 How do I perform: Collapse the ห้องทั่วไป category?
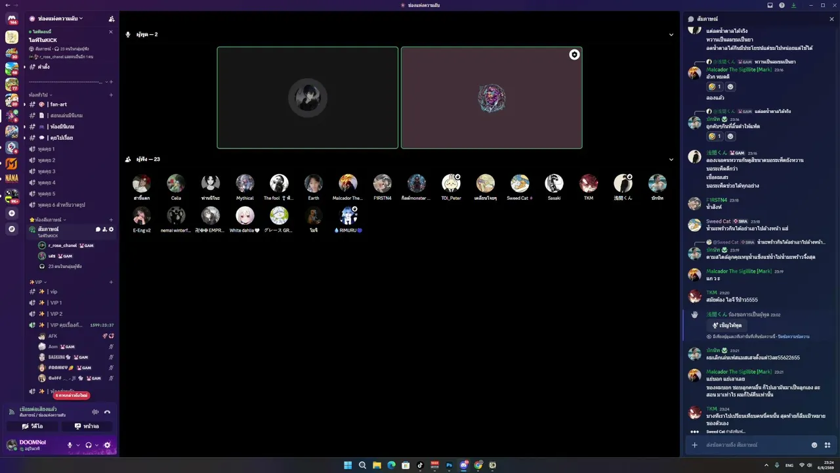point(41,95)
